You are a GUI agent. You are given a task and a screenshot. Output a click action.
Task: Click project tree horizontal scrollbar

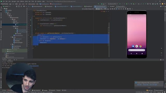pos(13,58)
